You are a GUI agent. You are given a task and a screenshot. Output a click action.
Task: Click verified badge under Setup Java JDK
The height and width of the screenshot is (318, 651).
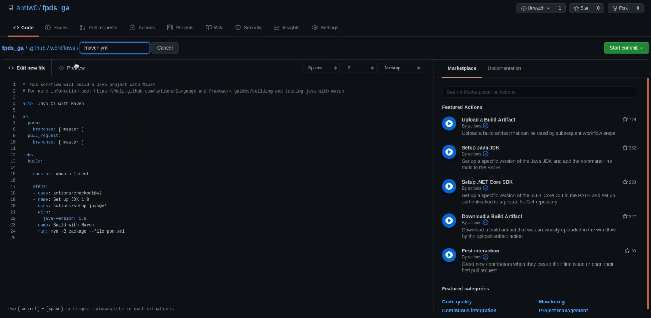486,154
